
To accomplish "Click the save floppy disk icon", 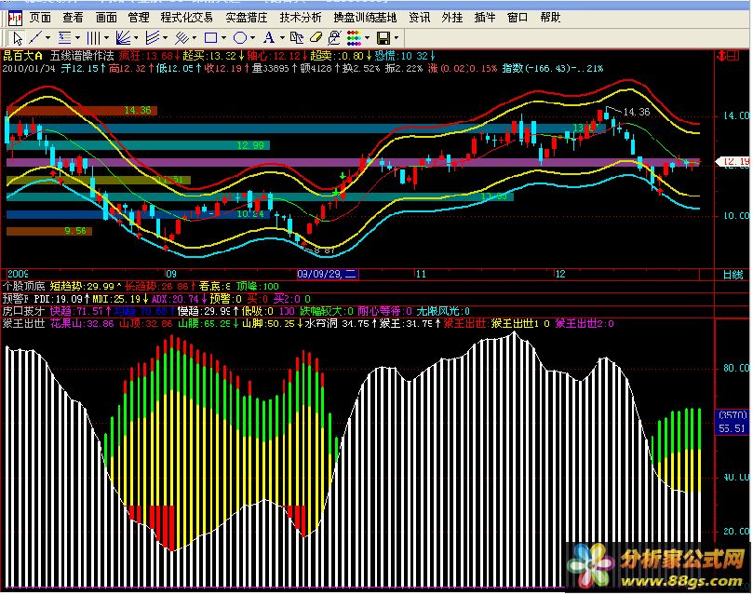I will pos(383,37).
